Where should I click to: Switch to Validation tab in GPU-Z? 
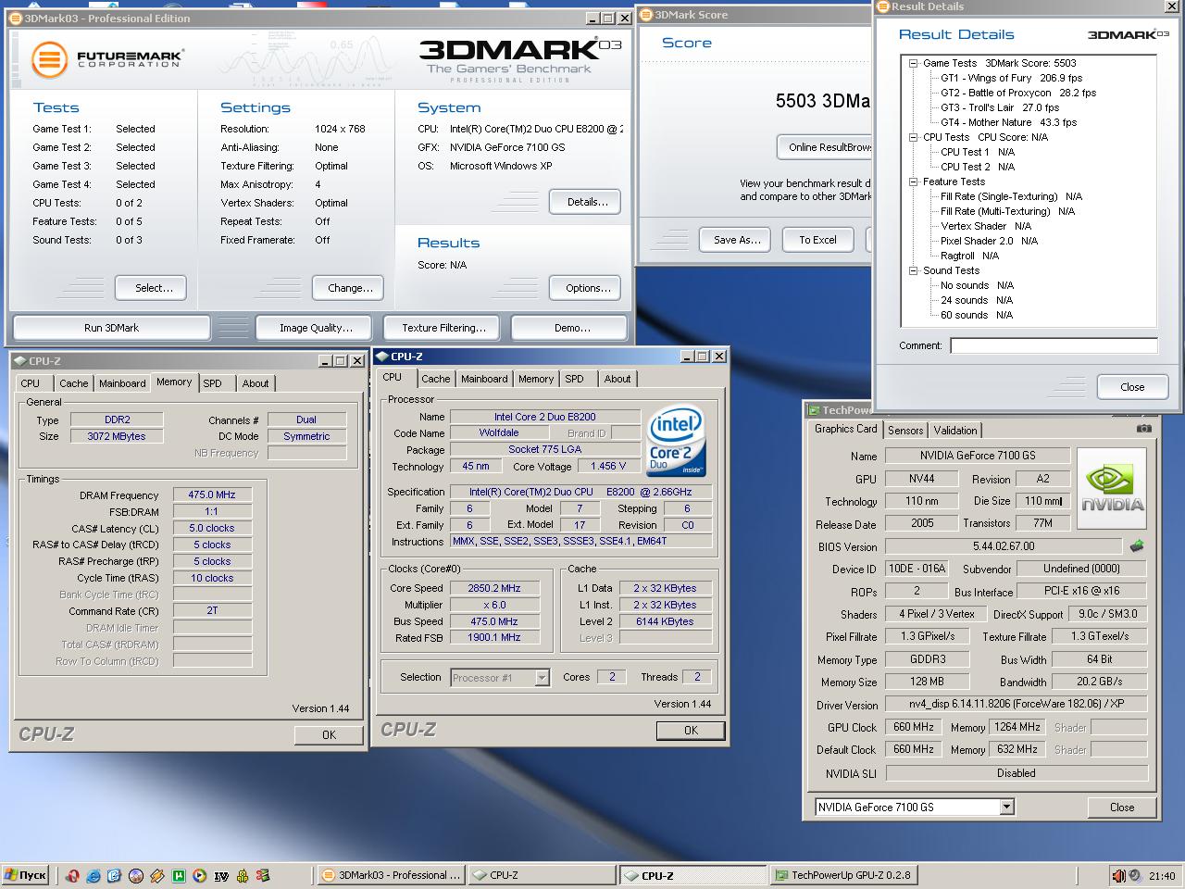(954, 431)
